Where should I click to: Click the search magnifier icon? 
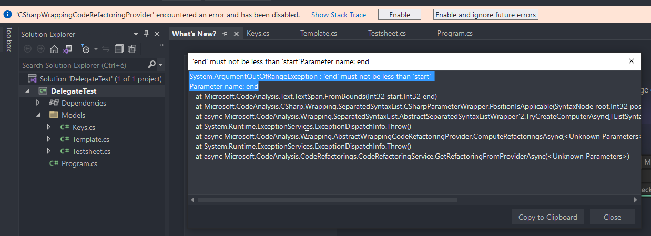(151, 65)
